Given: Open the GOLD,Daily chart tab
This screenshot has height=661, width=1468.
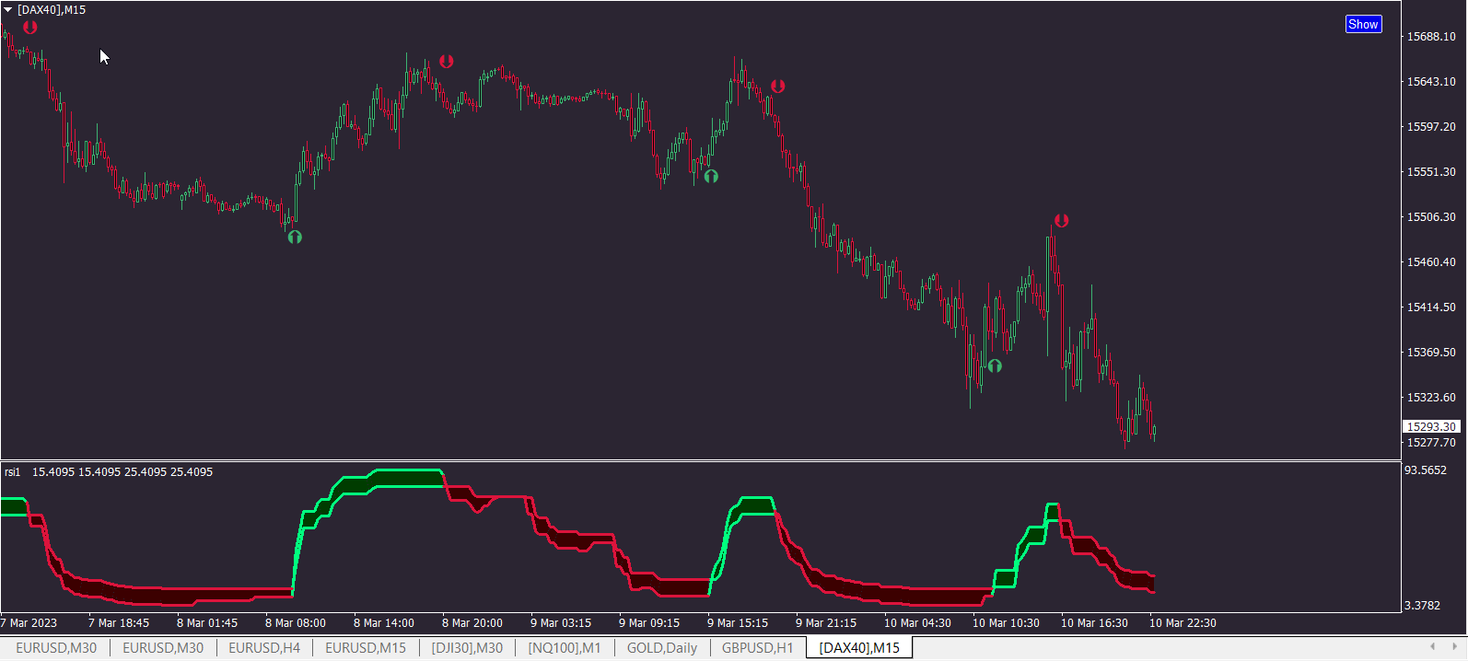Looking at the screenshot, I should tap(662, 648).
